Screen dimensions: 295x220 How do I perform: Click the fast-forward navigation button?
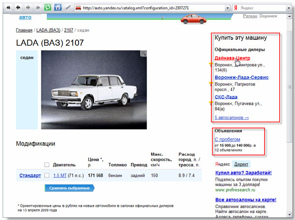pyautogui.click(x=38, y=8)
